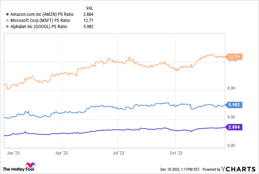Click the Jan '23 axis label
The image size is (259, 174).
pos(13,153)
